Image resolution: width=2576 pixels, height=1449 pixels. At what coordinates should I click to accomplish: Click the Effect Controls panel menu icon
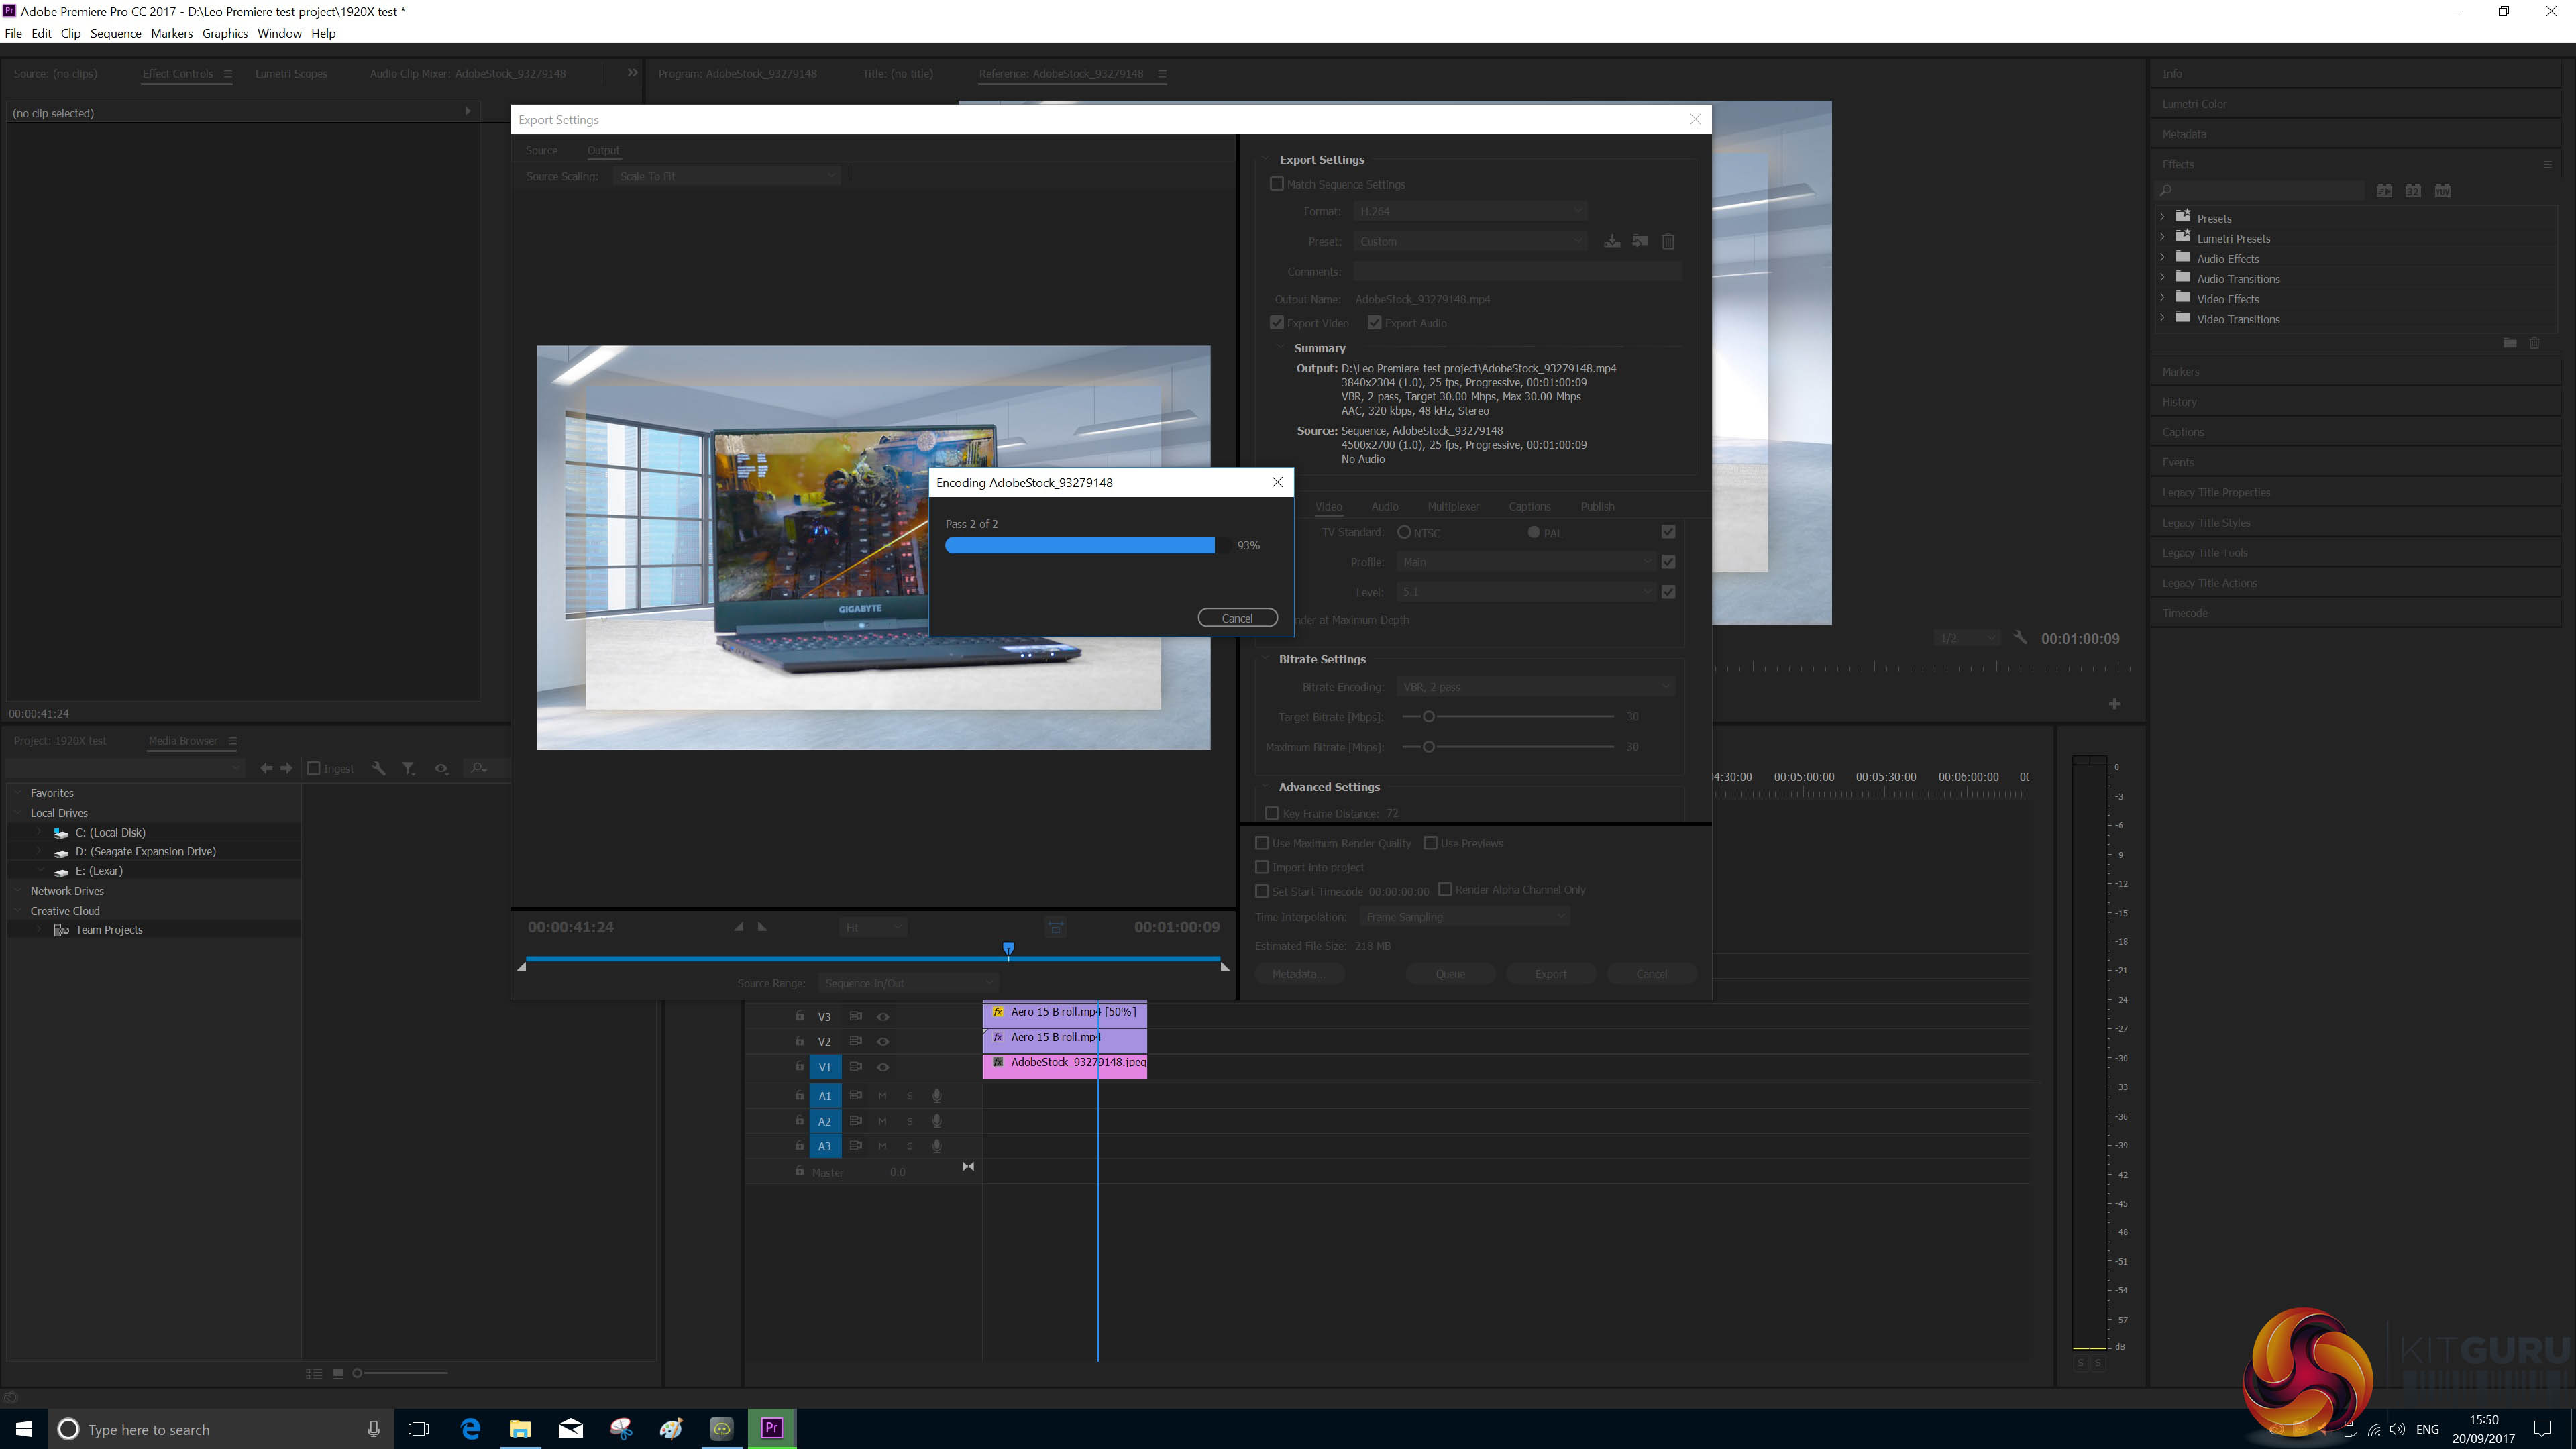tap(228, 74)
